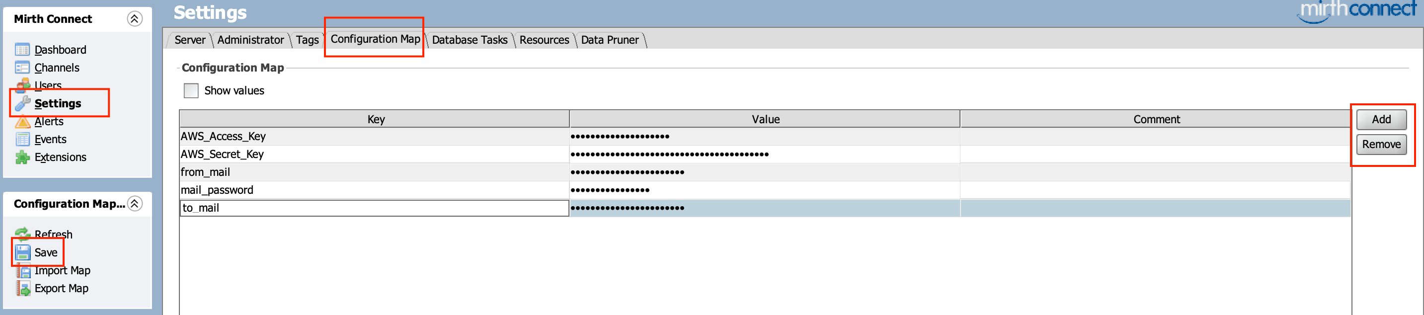Click the Settings wrench icon
Viewport: 1424px width, 315px height.
(x=22, y=103)
